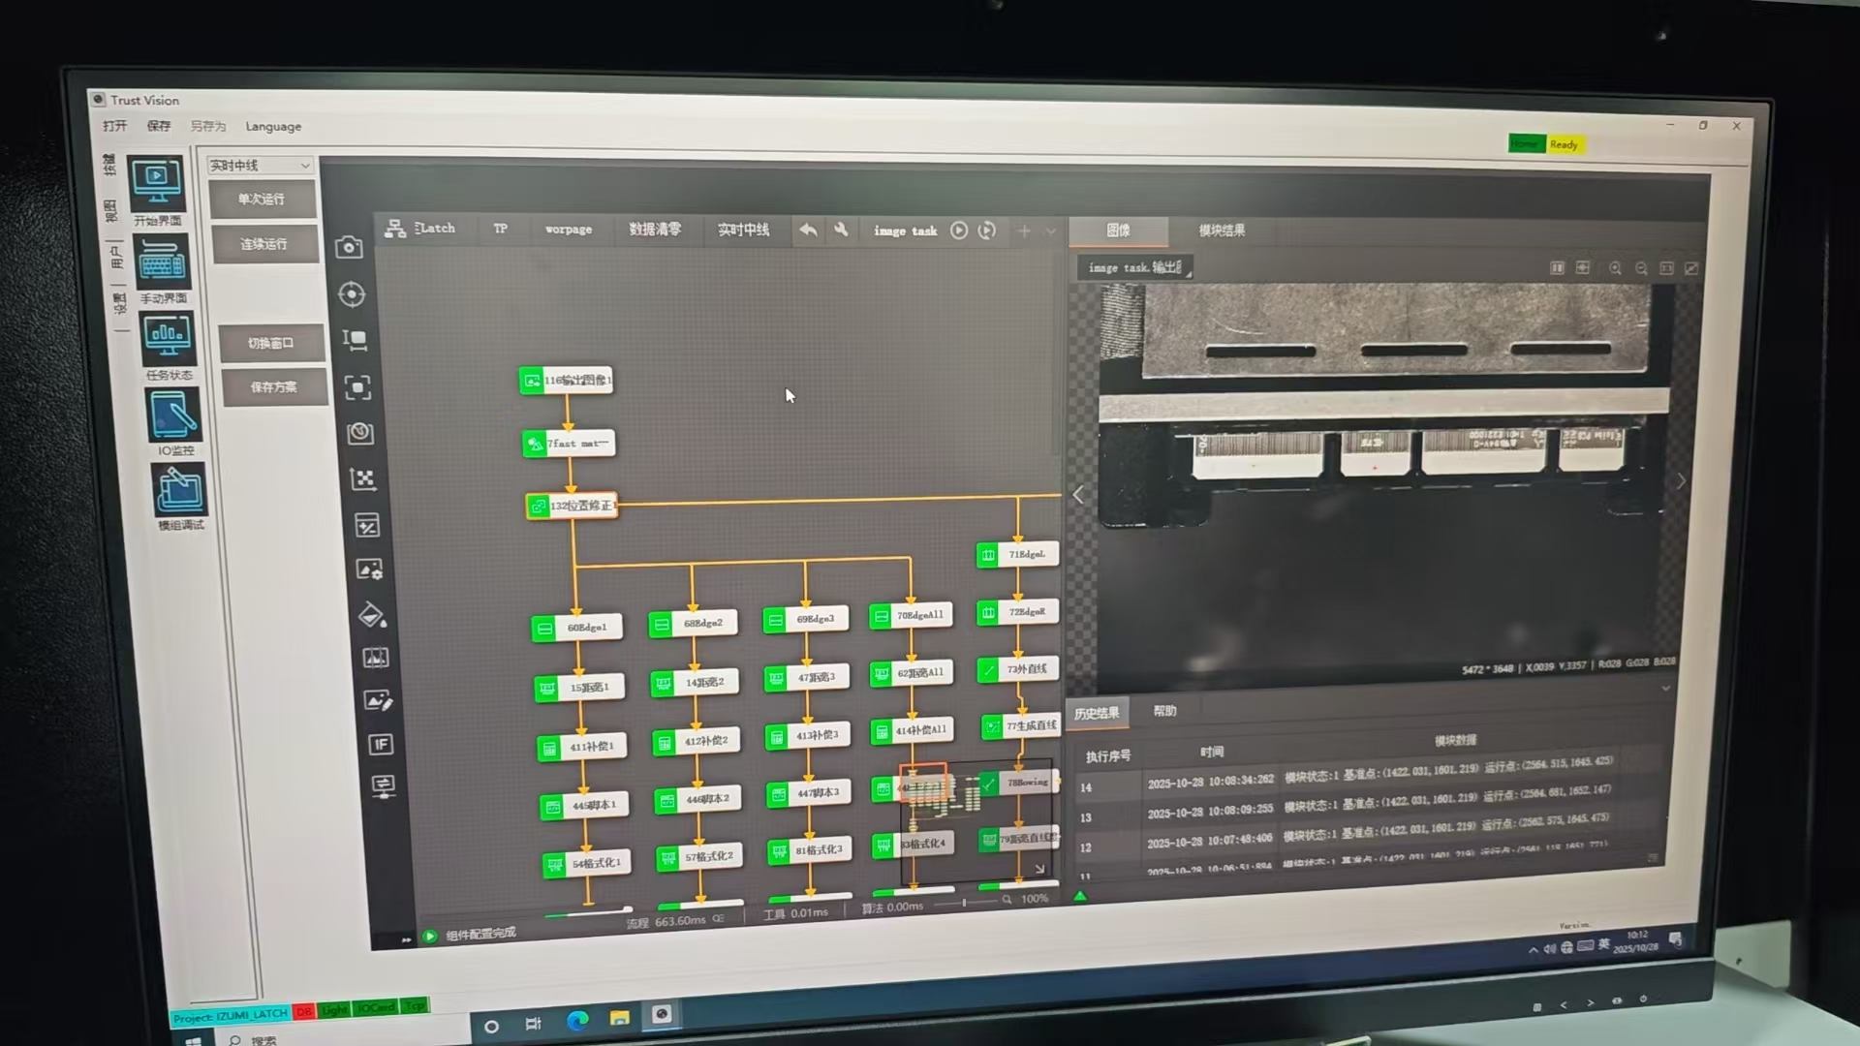1860x1046 pixels.
Task: Select the paint bucket color tool
Action: tap(373, 615)
